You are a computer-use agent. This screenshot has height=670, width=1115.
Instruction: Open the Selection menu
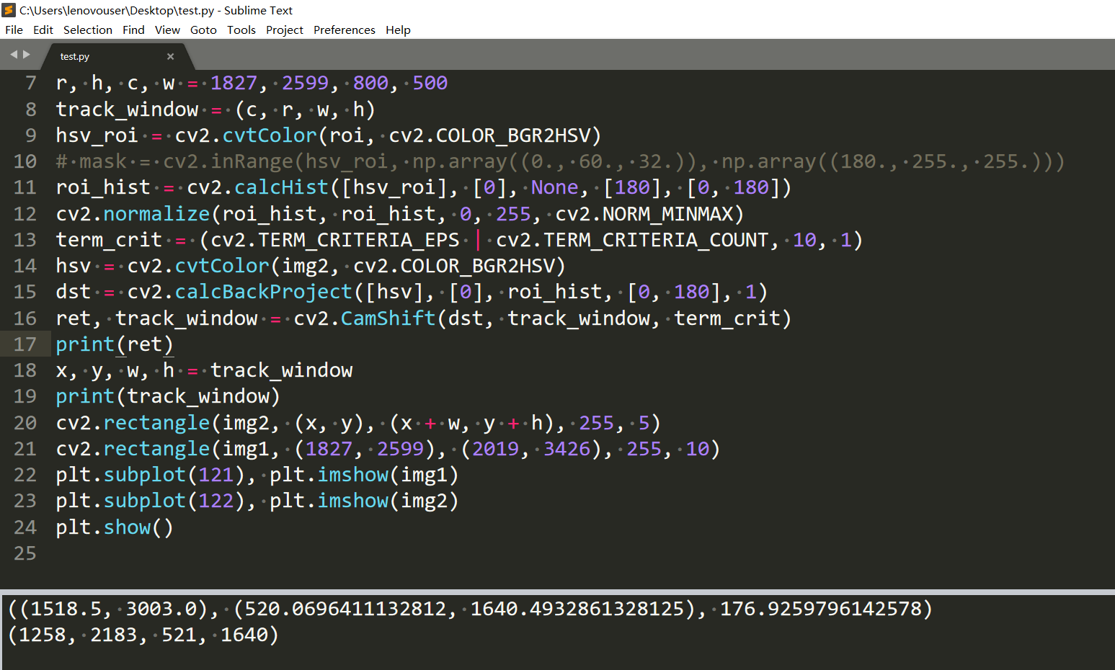(88, 30)
